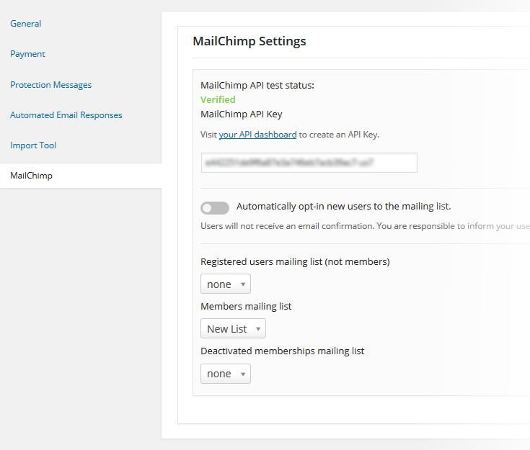This screenshot has width=530, height=450.
Task: Open Registered users mailing list dropdown
Action: tap(226, 284)
